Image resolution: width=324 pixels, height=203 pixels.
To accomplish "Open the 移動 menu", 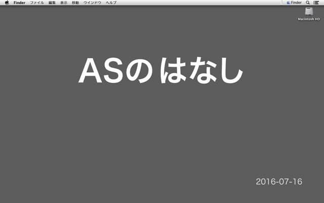I will (x=75, y=3).
